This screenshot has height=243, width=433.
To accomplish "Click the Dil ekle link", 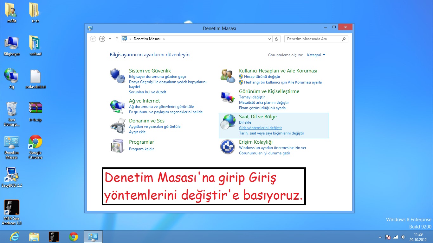I will [245, 122].
